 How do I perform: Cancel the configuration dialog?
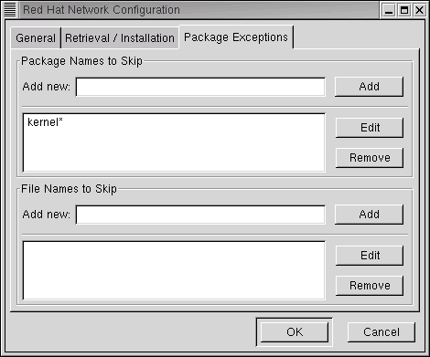pyautogui.click(x=382, y=332)
